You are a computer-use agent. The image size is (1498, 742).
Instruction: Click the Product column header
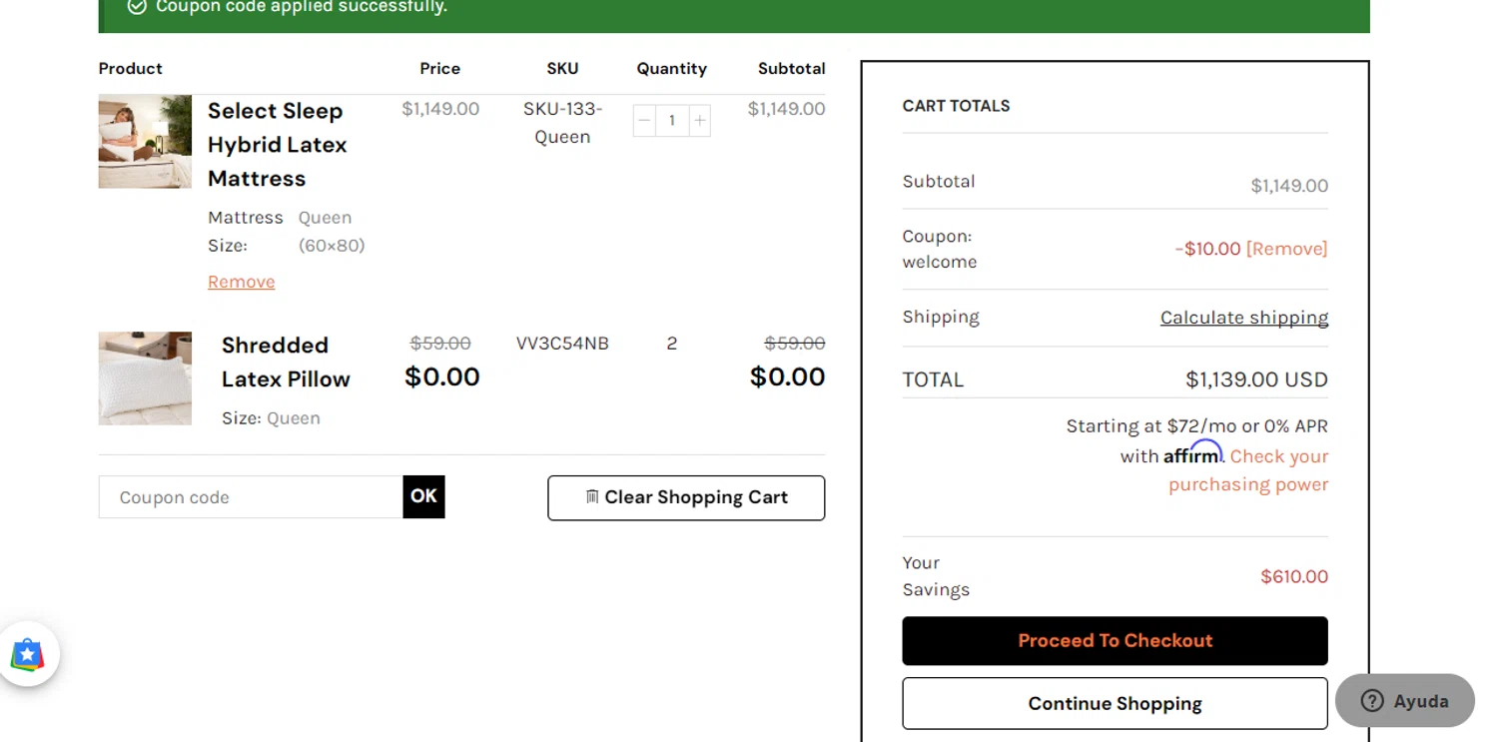coord(130,69)
